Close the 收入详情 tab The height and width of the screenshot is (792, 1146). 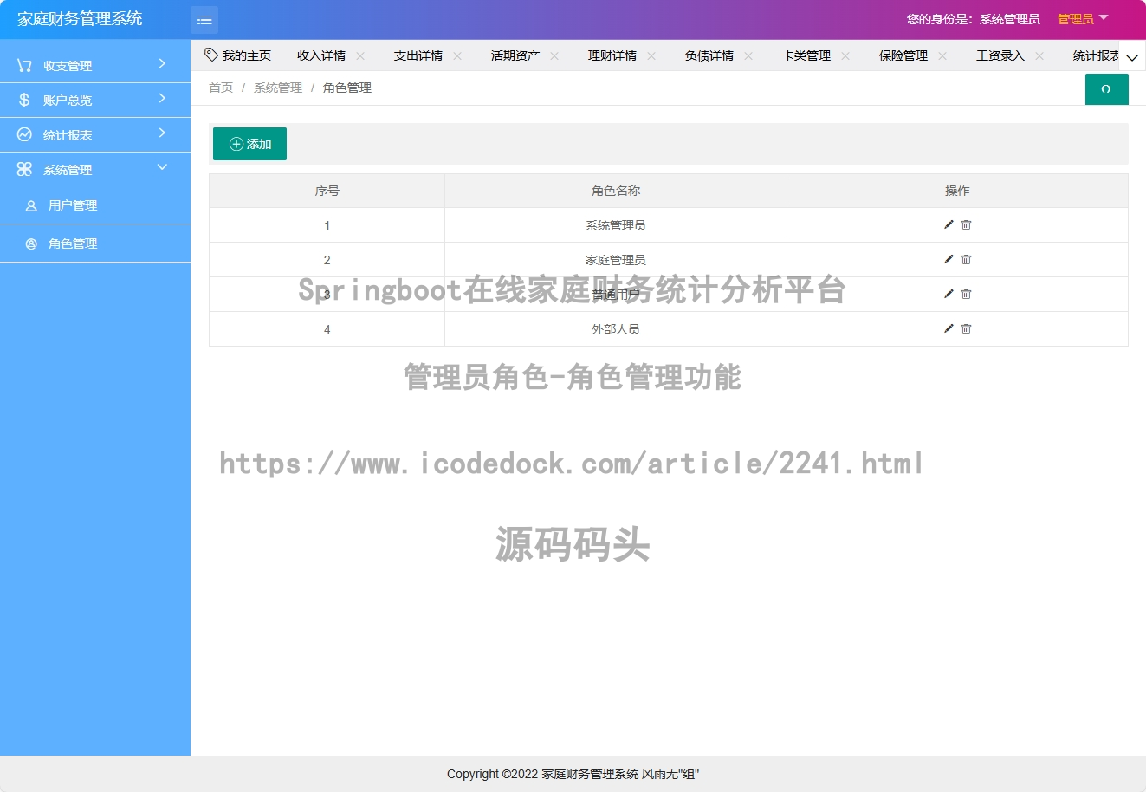(360, 55)
